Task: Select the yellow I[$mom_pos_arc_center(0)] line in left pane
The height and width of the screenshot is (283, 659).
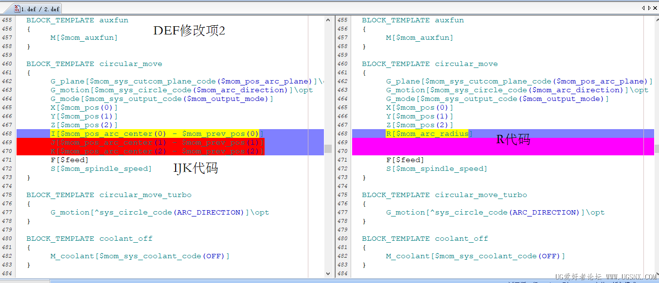Action: tap(157, 133)
